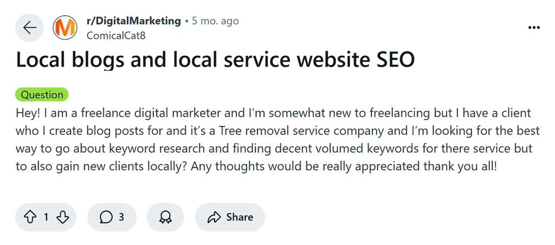Click the post title about local SEO
555x245 pixels.
215,59
